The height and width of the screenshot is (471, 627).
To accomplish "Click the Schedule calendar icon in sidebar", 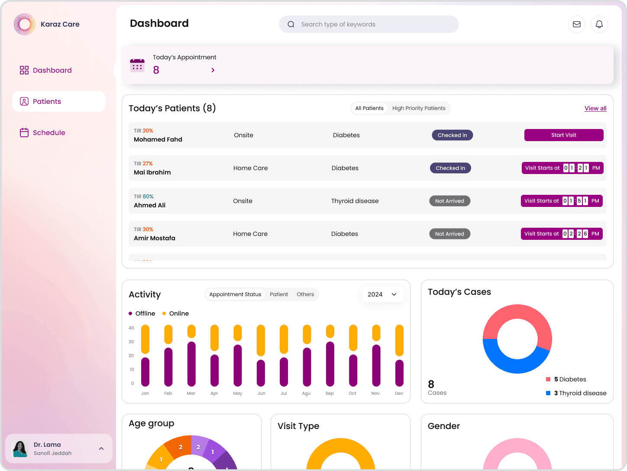I will pyautogui.click(x=24, y=132).
